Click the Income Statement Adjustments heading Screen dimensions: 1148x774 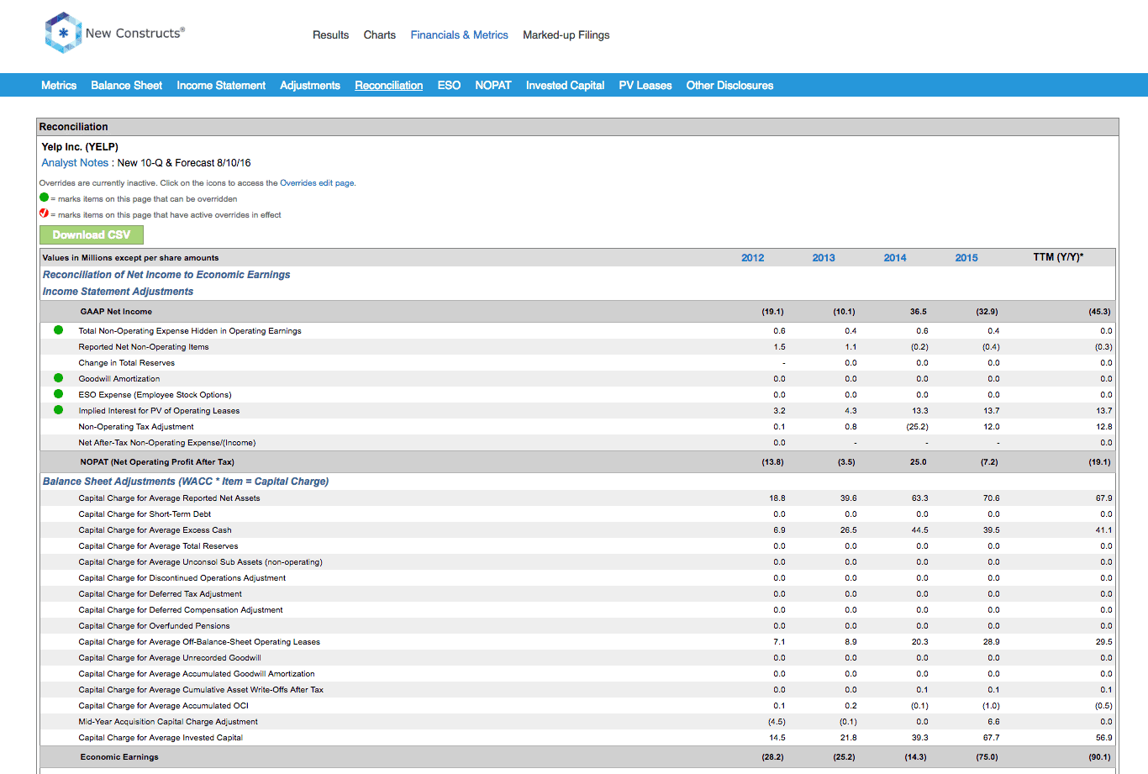(118, 292)
